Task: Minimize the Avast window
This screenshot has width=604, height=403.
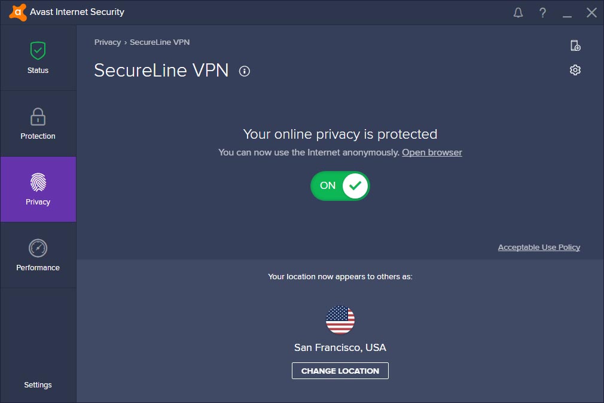Action: click(567, 13)
